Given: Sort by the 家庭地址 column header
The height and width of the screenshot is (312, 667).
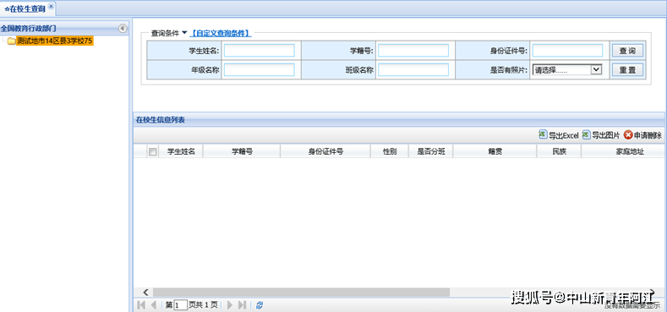Looking at the screenshot, I should (x=630, y=151).
